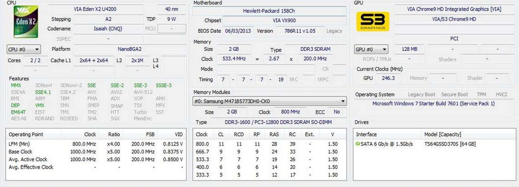Click the memory type DDR3 SDRAM
519x187 pixels.
(x=315, y=49)
